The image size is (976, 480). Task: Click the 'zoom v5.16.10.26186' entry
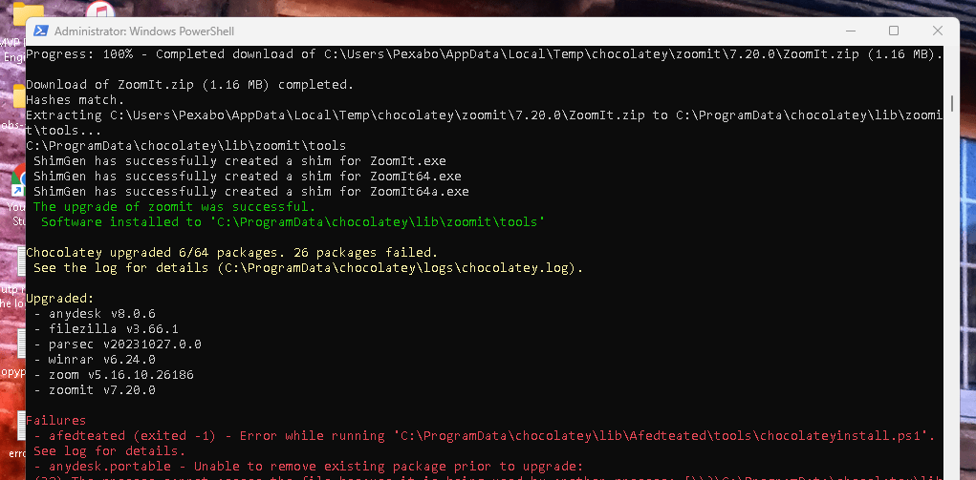(x=114, y=375)
